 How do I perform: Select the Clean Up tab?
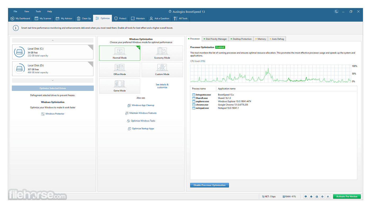tap(84, 18)
